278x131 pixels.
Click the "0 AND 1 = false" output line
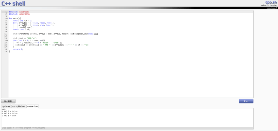click(9, 113)
